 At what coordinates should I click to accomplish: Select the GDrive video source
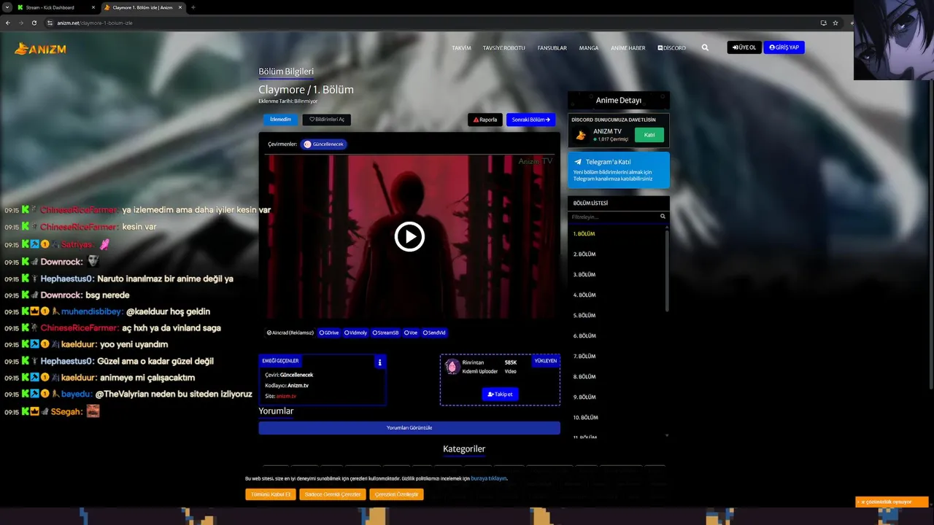[x=329, y=332]
